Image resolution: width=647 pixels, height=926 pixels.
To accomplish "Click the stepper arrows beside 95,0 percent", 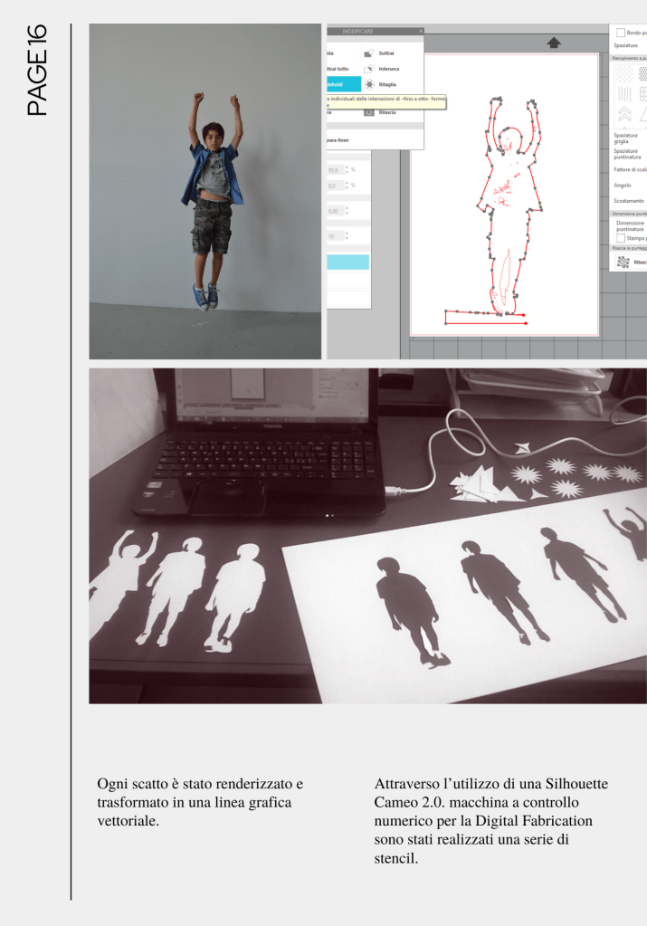I will 346,170.
